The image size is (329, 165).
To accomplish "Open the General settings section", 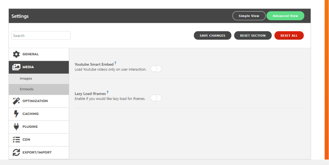I will pos(39,54).
